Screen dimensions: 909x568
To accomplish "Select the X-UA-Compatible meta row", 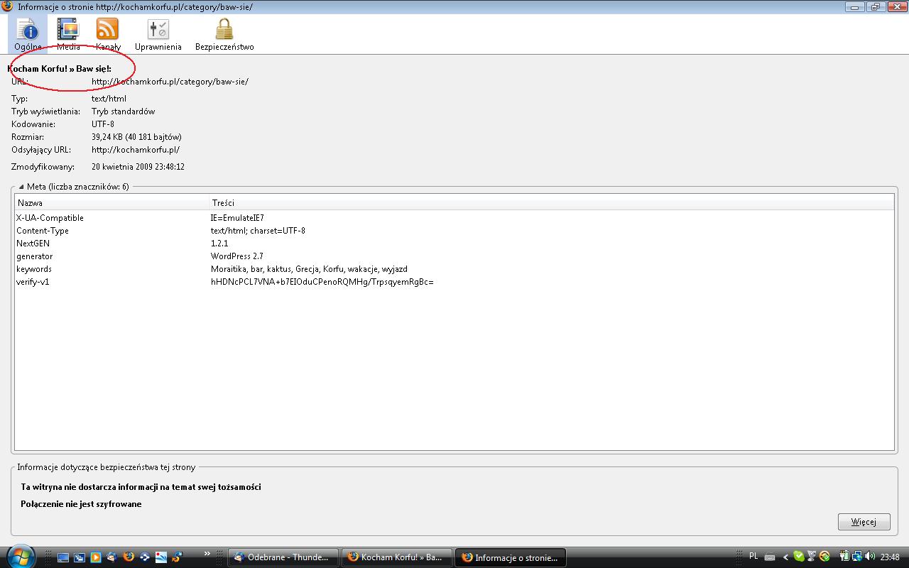I will click(x=454, y=218).
